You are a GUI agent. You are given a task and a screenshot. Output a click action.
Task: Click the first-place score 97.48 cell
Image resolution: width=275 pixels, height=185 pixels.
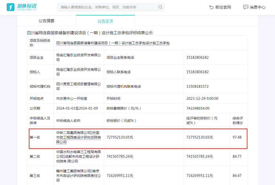[x=237, y=137]
